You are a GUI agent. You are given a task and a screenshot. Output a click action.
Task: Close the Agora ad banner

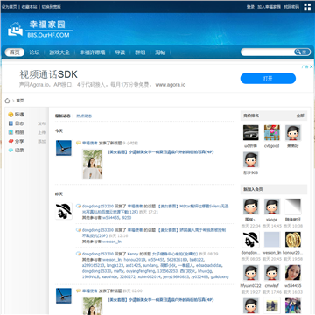click(311, 66)
